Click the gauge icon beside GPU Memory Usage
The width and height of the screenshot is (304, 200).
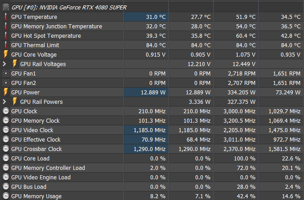(x=6, y=196)
